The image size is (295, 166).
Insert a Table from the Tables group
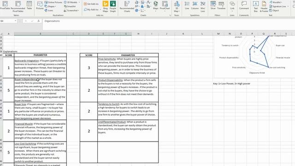pos(29,6)
